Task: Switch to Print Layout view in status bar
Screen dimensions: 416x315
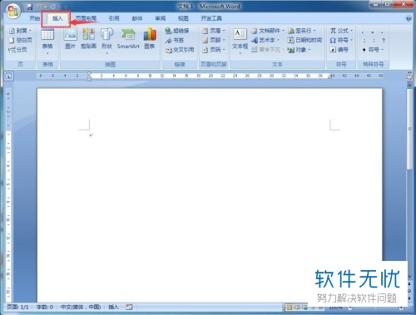Action: click(289, 307)
